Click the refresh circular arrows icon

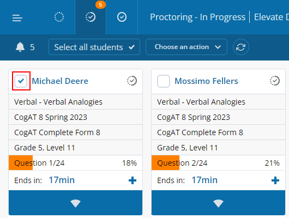(240, 47)
